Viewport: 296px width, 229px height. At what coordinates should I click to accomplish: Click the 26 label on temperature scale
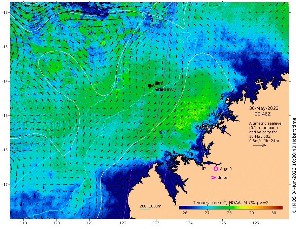tap(185, 213)
